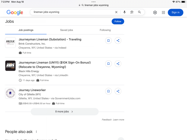The height and width of the screenshot is (140, 187).
Task: Open Journeyman Lineman (Substation) - Traveling posting
Action: 50,39
